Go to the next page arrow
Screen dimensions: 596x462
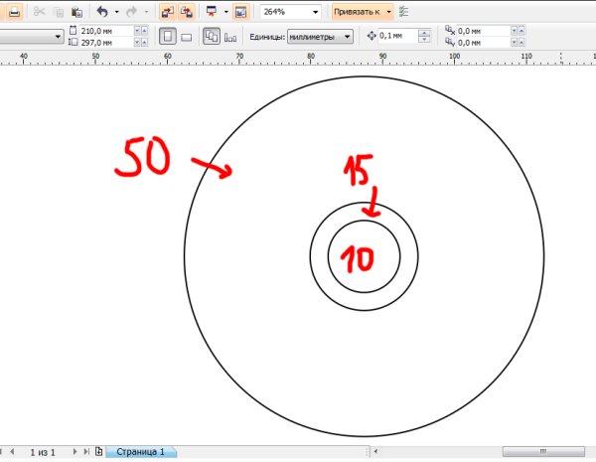point(74,452)
